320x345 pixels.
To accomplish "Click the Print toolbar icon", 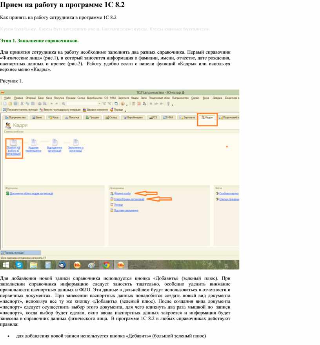I will [x=40, y=103].
